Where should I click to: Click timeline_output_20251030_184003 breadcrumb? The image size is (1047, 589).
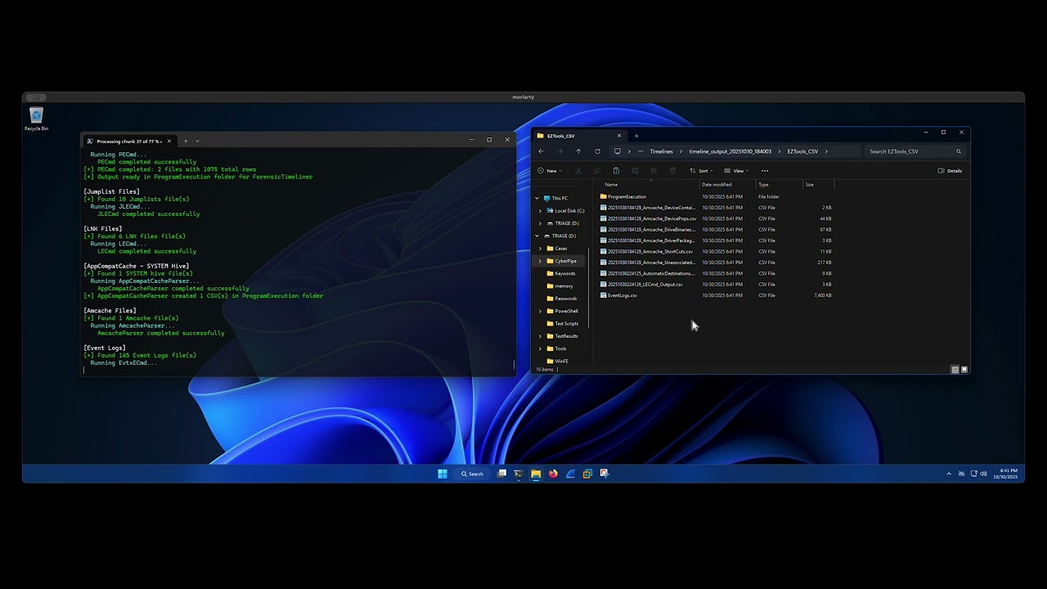tap(730, 151)
